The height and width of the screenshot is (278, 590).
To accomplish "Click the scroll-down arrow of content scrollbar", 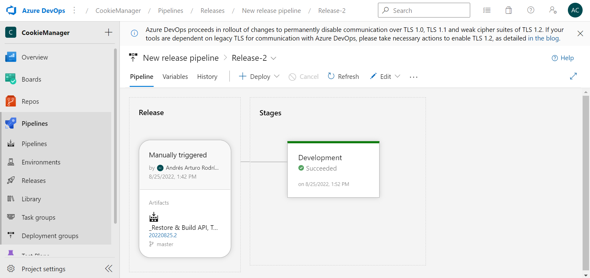I will 586,275.
